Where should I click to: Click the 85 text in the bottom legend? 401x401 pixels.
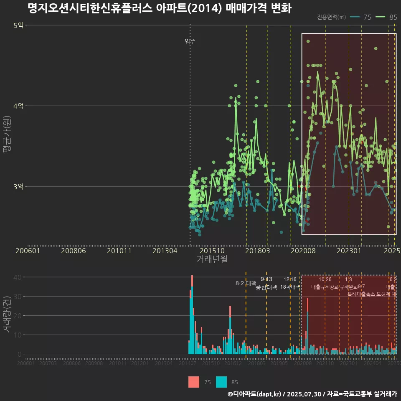[x=234, y=382]
